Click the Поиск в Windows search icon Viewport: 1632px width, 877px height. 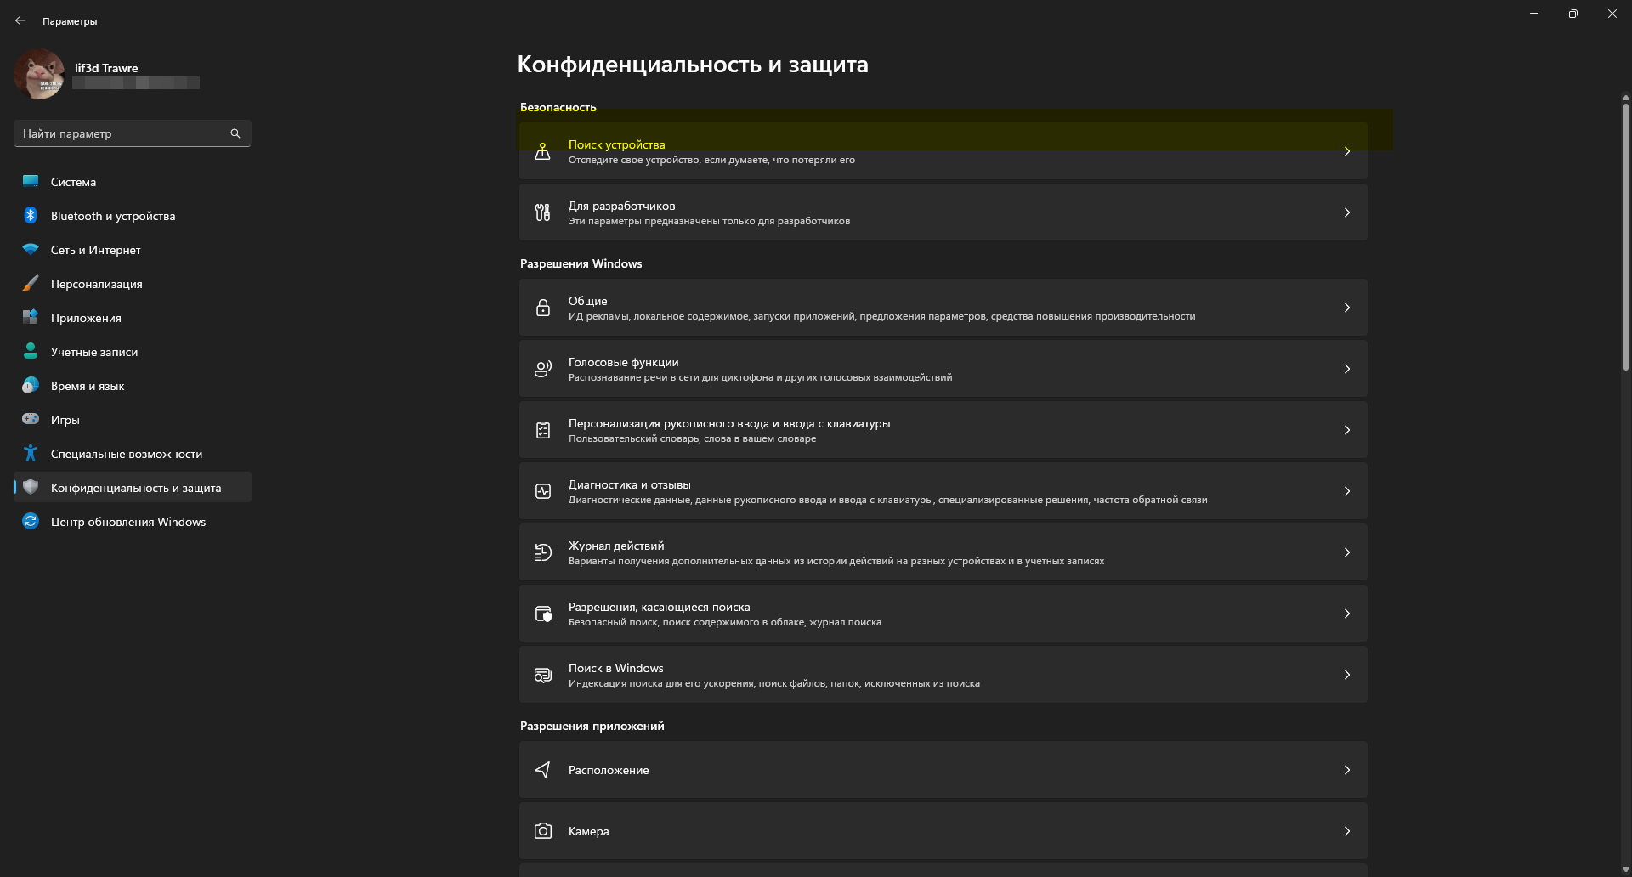coord(542,675)
